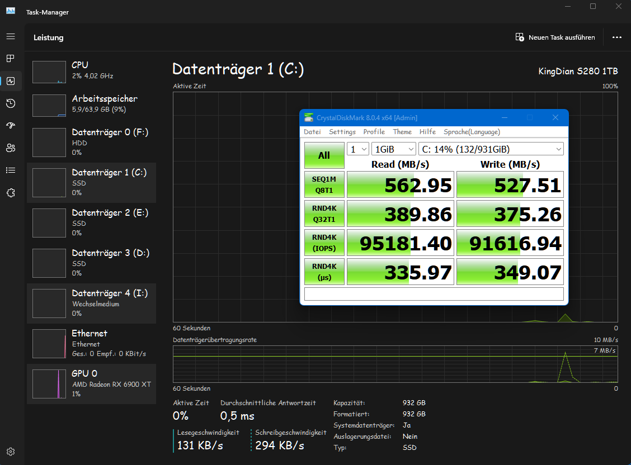Viewport: 631px width, 465px height.
Task: Click the 349.07 latency write result
Action: click(510, 271)
